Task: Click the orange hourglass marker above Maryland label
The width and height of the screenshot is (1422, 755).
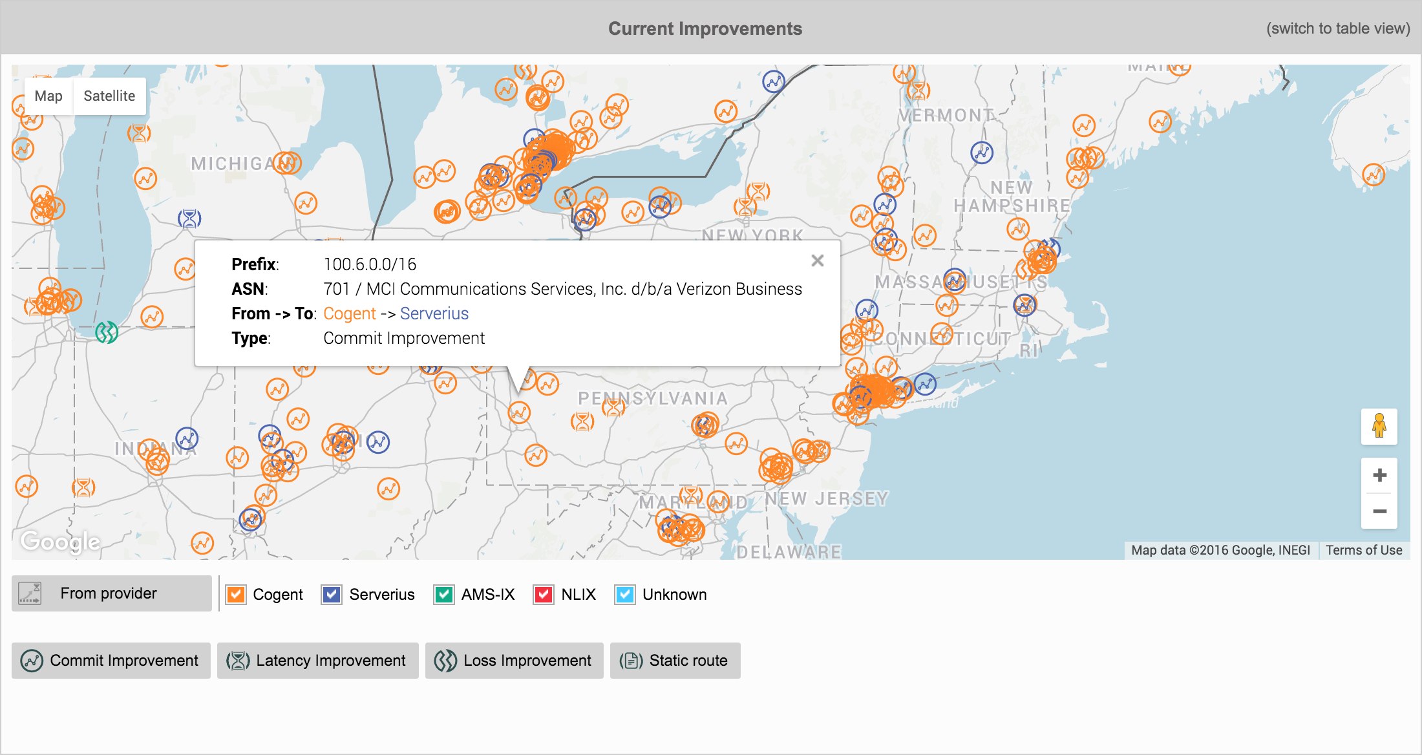Action: tap(691, 496)
